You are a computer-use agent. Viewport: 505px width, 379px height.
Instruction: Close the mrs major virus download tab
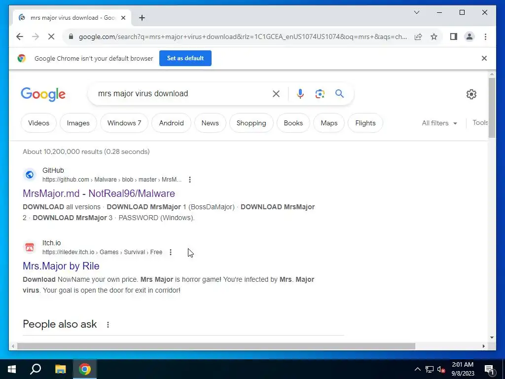pos(123,18)
